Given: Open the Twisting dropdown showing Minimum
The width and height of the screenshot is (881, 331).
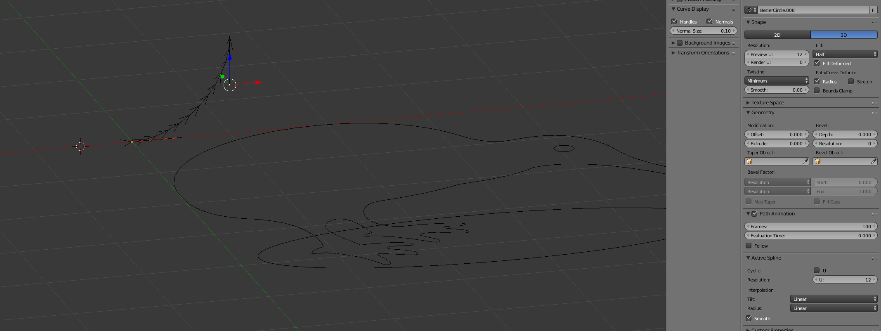Looking at the screenshot, I should (x=777, y=81).
